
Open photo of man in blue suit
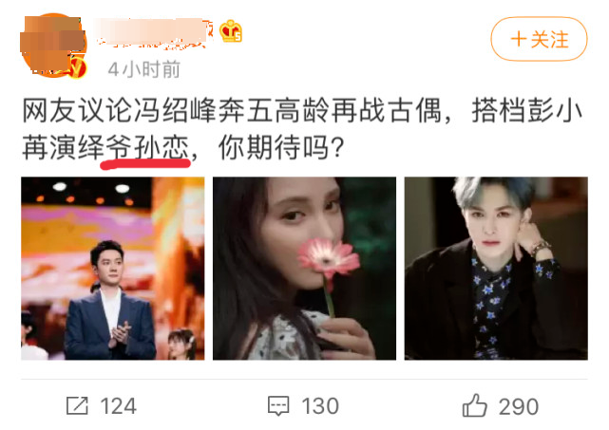pos(113,269)
